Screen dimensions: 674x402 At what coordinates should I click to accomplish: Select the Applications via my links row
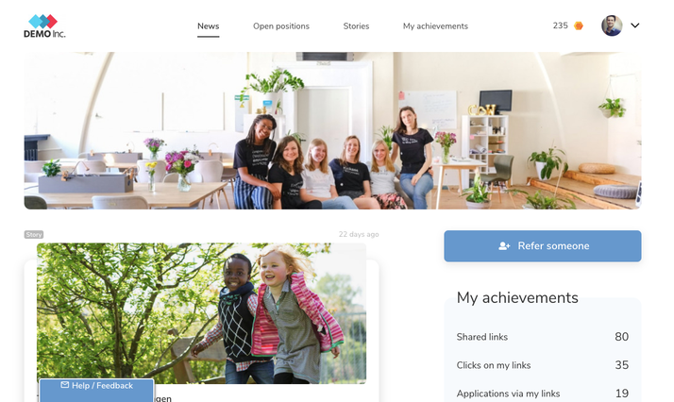click(x=543, y=394)
